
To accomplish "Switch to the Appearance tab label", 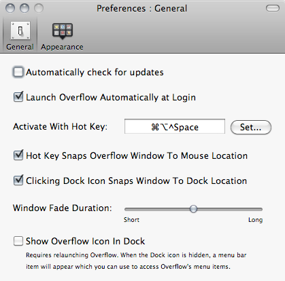I will [x=62, y=47].
